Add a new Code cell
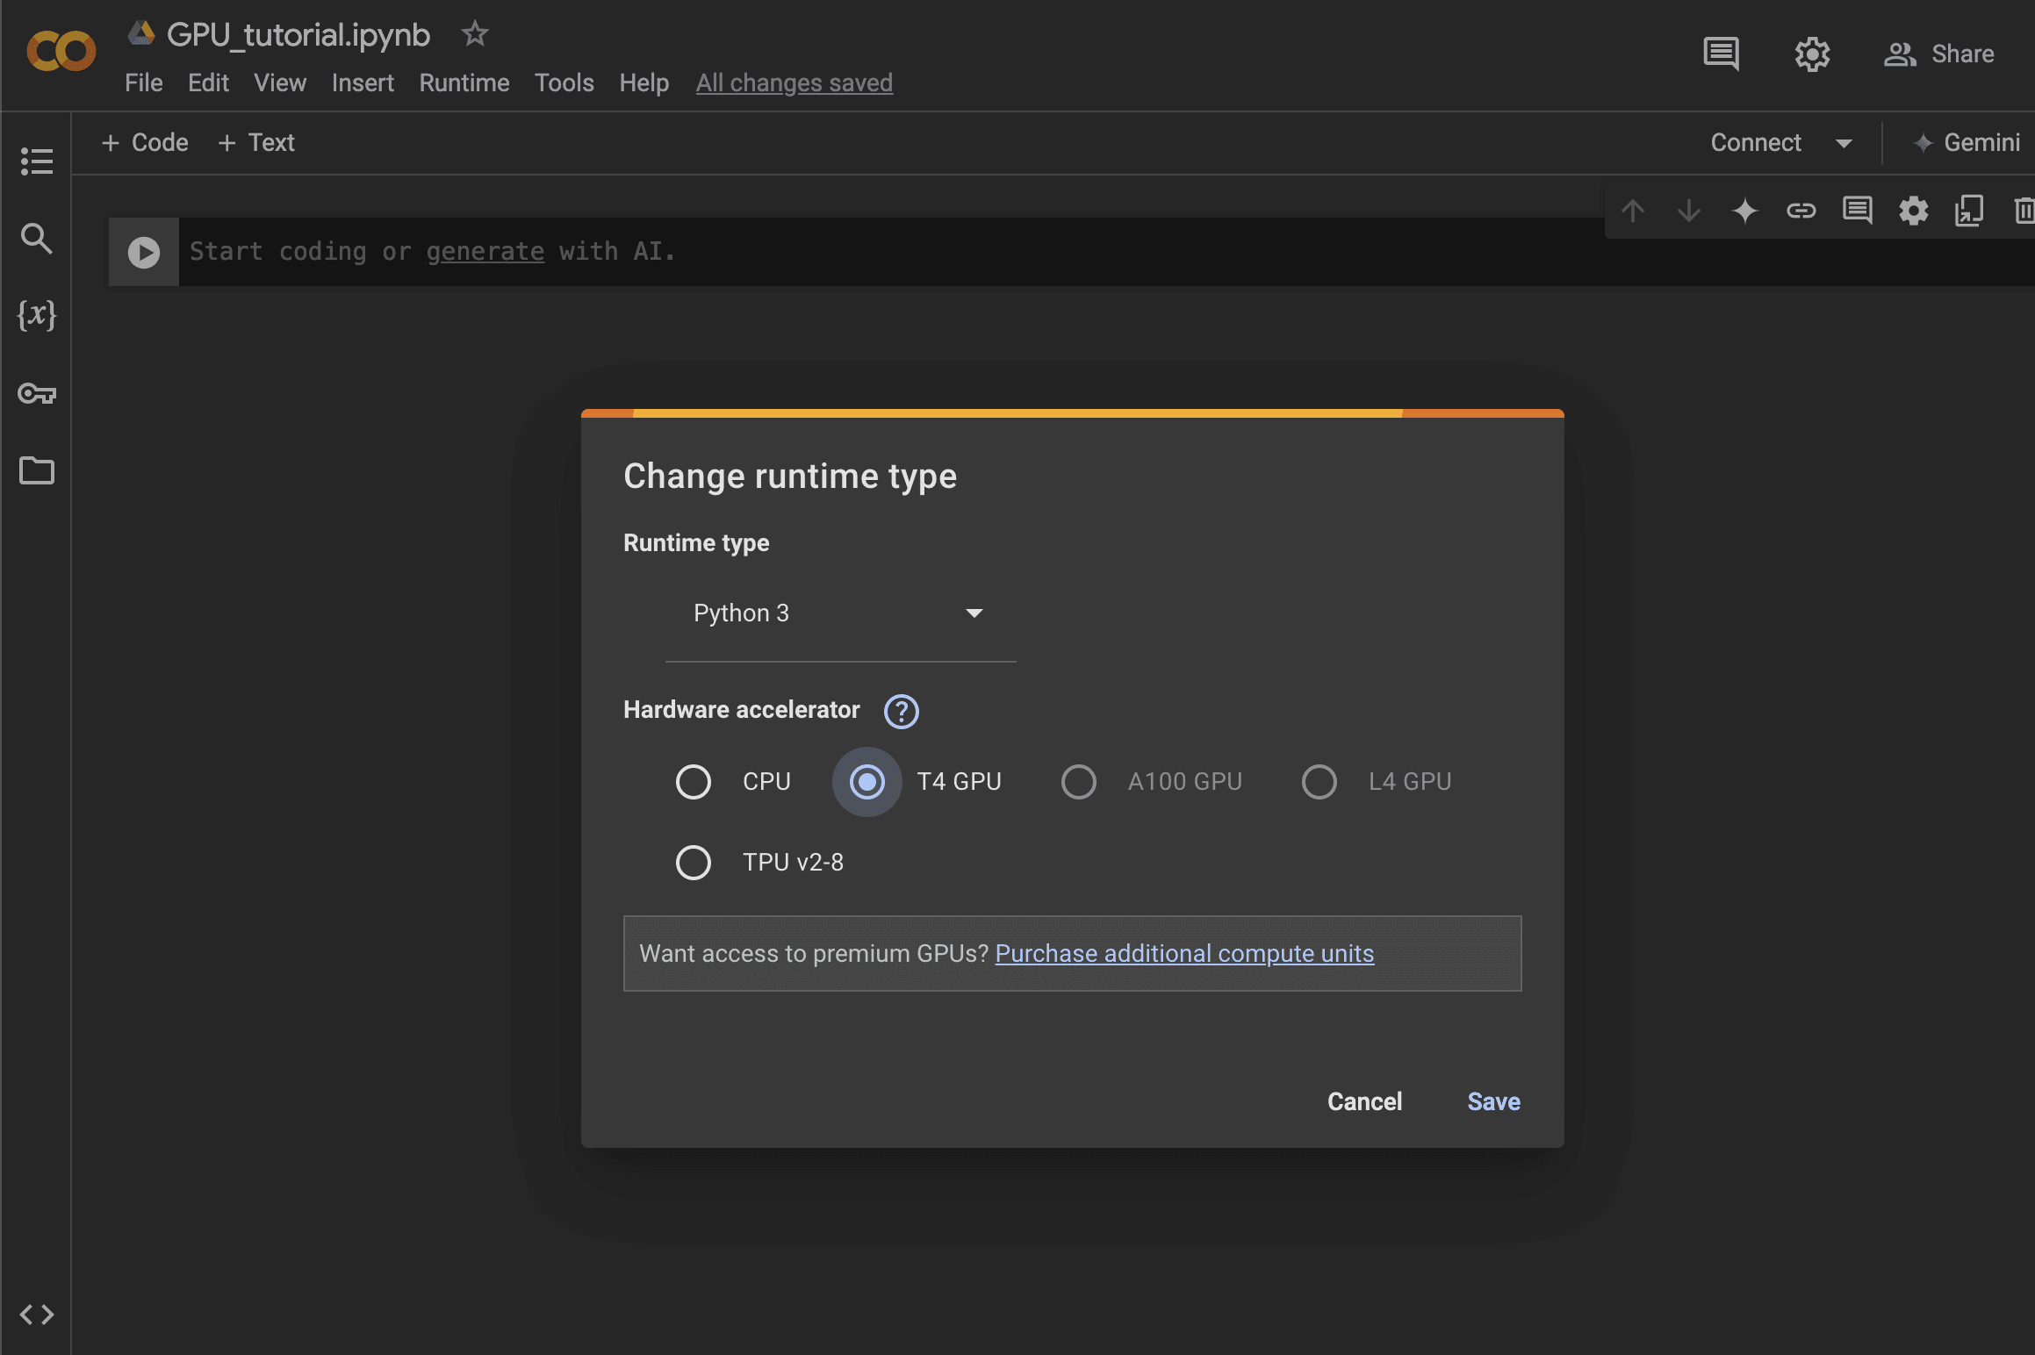Image resolution: width=2035 pixels, height=1355 pixels. [x=145, y=143]
